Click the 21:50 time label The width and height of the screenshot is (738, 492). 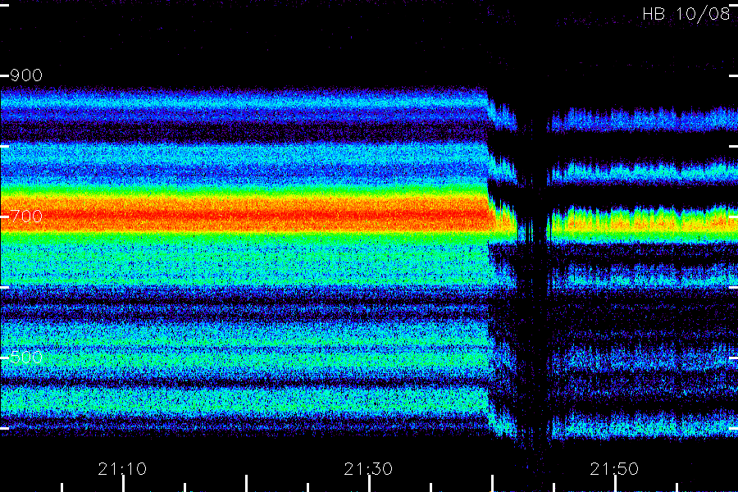[614, 469]
